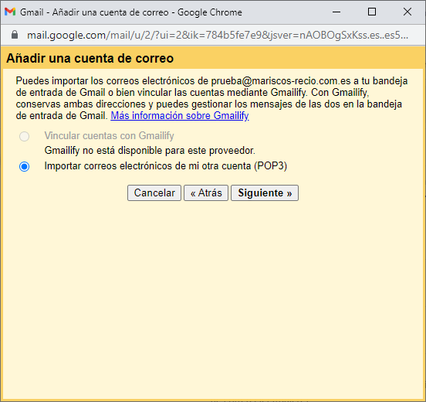This screenshot has width=426, height=402.
Task: Click the padlock site security icon
Action: pos(15,35)
